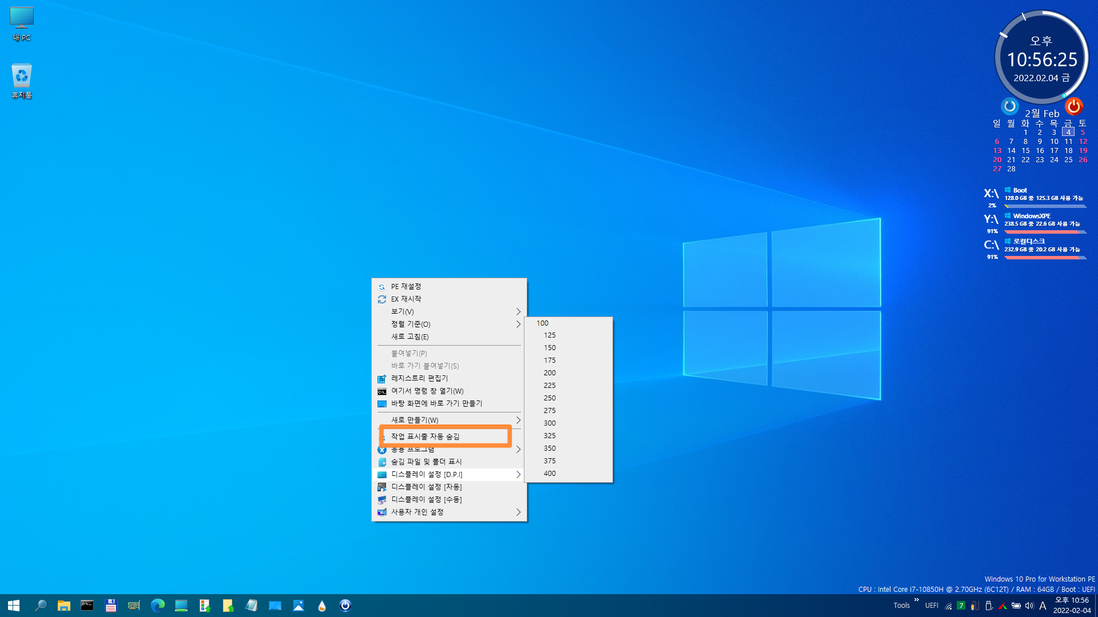Screen dimensions: 1098x617
Task: Click the C:\ 로컬디스크 drive usage bar
Action: (x=1045, y=258)
